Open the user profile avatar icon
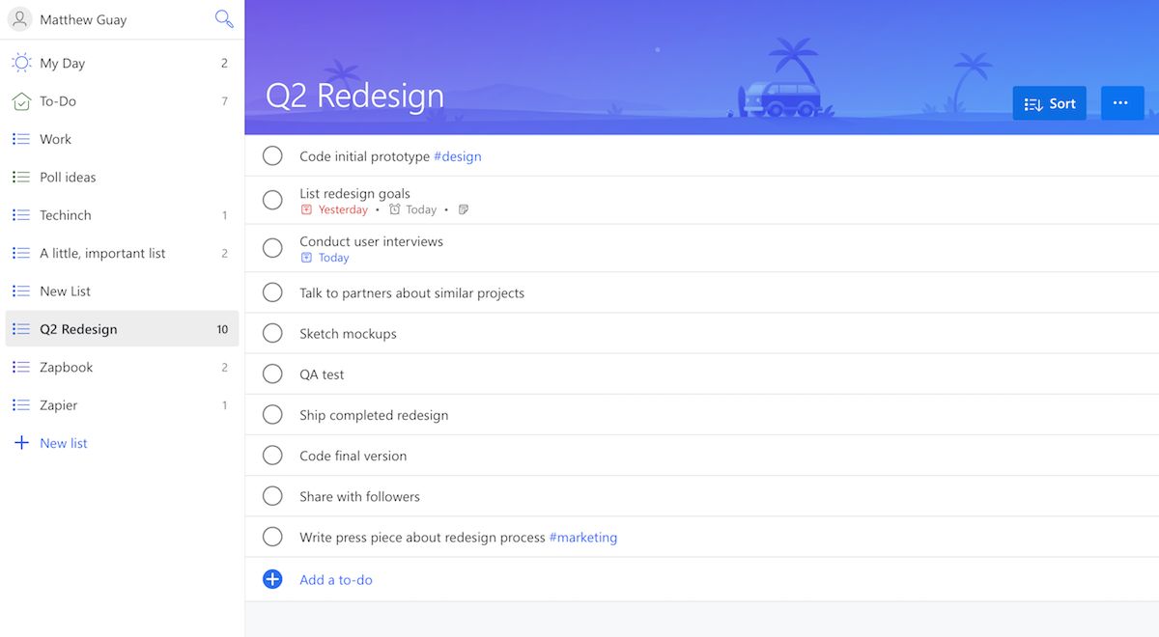 click(20, 19)
